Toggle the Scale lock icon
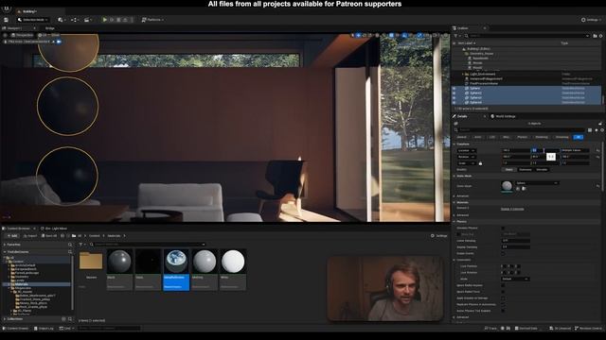Viewport: 606px width, 340px height. [x=480, y=163]
